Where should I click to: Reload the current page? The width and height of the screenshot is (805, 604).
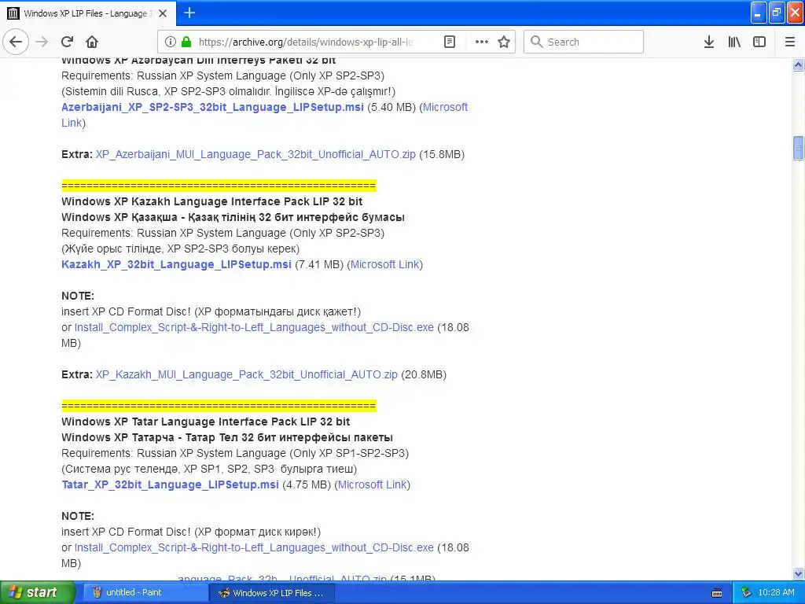pyautogui.click(x=68, y=42)
